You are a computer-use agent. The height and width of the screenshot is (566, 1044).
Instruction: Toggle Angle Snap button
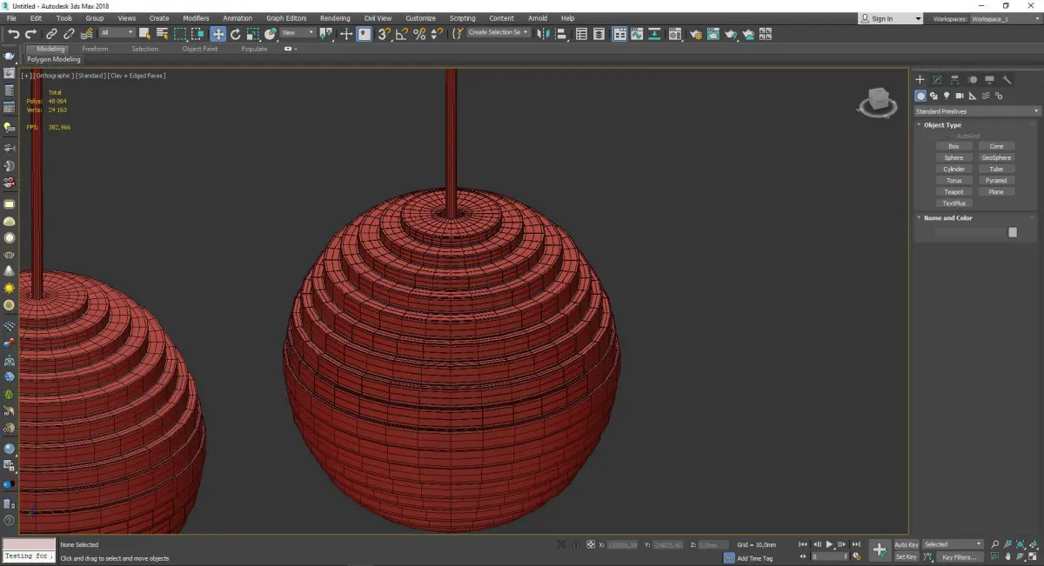402,34
